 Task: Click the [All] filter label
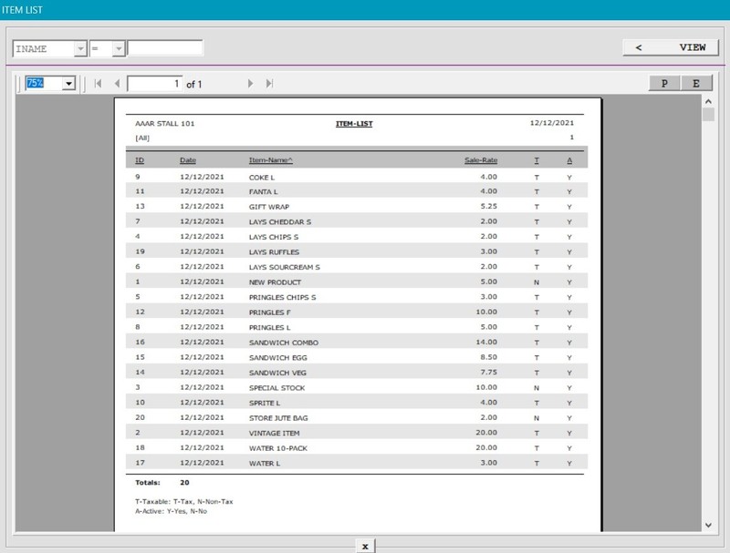pos(142,138)
